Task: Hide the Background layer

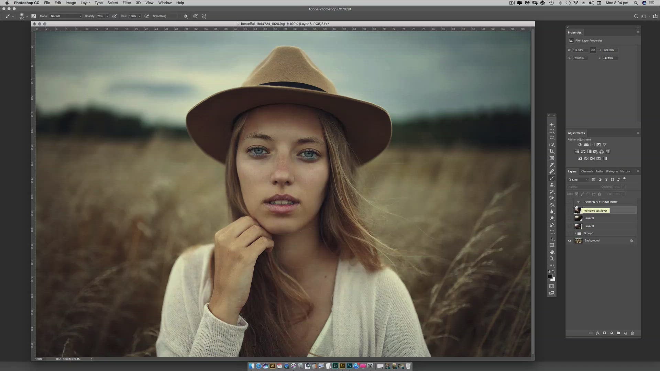Action: (570, 241)
